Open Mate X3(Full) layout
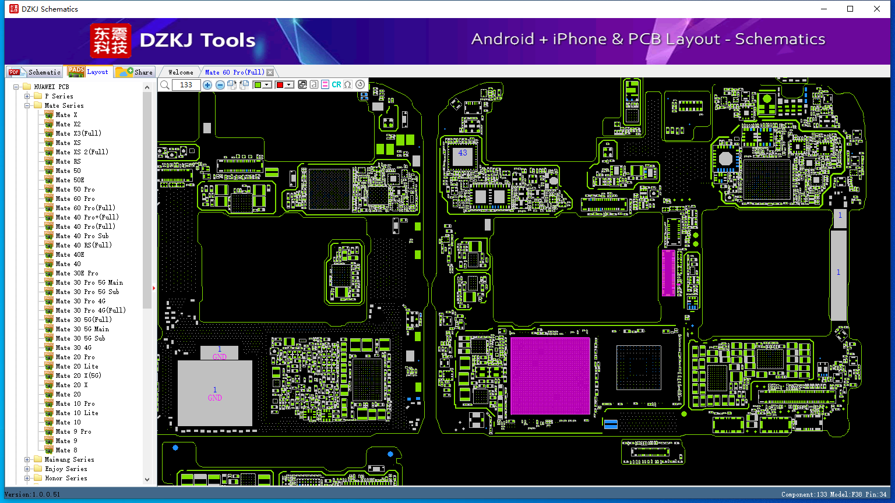895x503 pixels. pos(79,133)
